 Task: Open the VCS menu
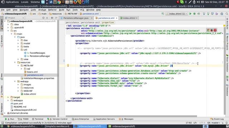[x=82, y=10]
